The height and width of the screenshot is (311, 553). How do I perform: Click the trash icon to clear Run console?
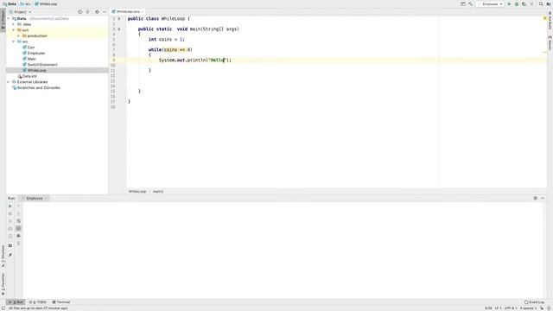[18, 244]
